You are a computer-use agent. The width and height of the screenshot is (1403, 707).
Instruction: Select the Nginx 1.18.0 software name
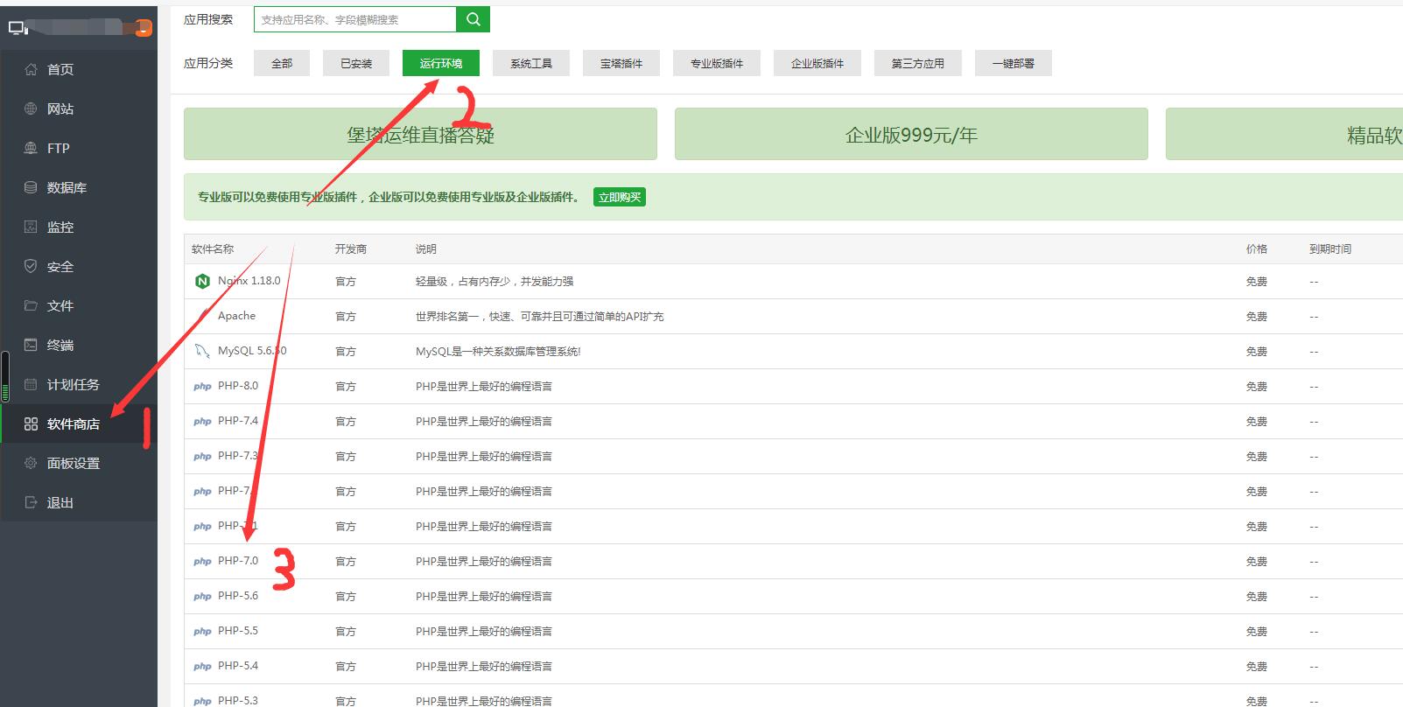[x=249, y=281]
